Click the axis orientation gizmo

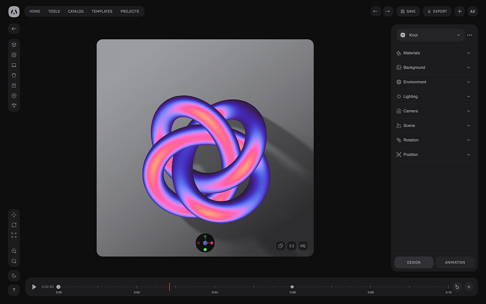click(205, 243)
